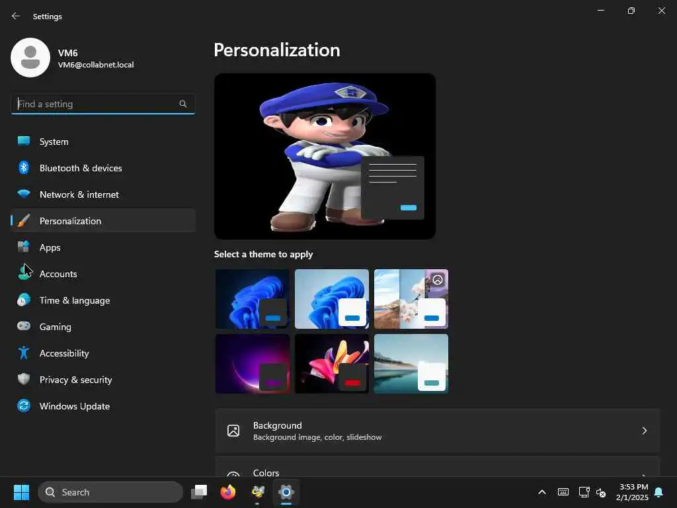Screen dimensions: 677x508
Task: Click the VM6@collabnet.local account email
Action: coord(96,65)
